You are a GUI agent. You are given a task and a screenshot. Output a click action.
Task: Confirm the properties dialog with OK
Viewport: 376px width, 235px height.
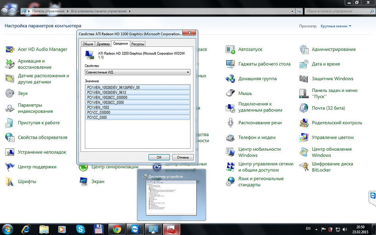coord(159,158)
